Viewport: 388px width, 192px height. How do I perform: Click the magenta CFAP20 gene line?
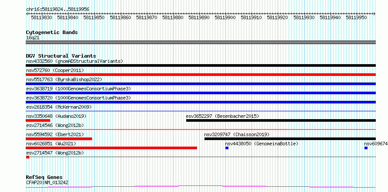(x=201, y=186)
